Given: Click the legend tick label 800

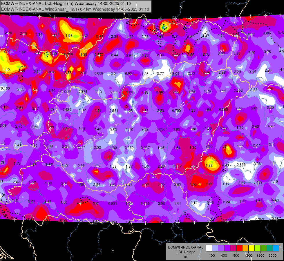Looking at the screenshot, I should 236,255.
